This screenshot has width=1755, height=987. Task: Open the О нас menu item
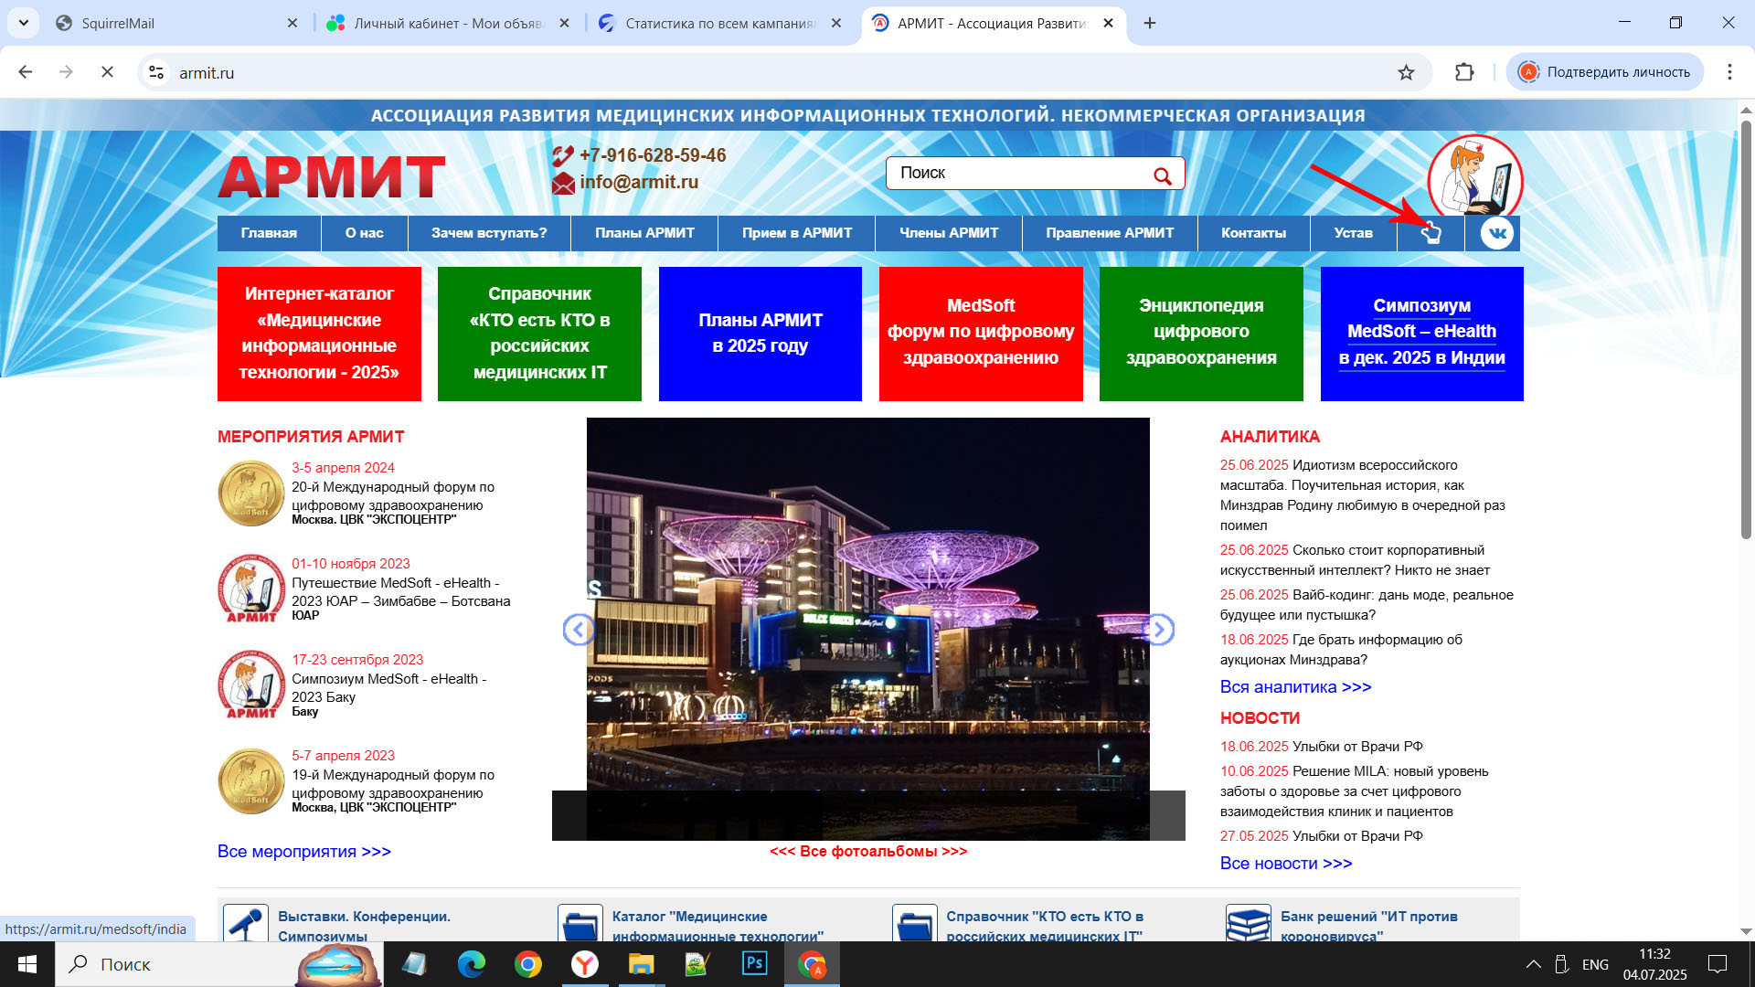tap(364, 233)
